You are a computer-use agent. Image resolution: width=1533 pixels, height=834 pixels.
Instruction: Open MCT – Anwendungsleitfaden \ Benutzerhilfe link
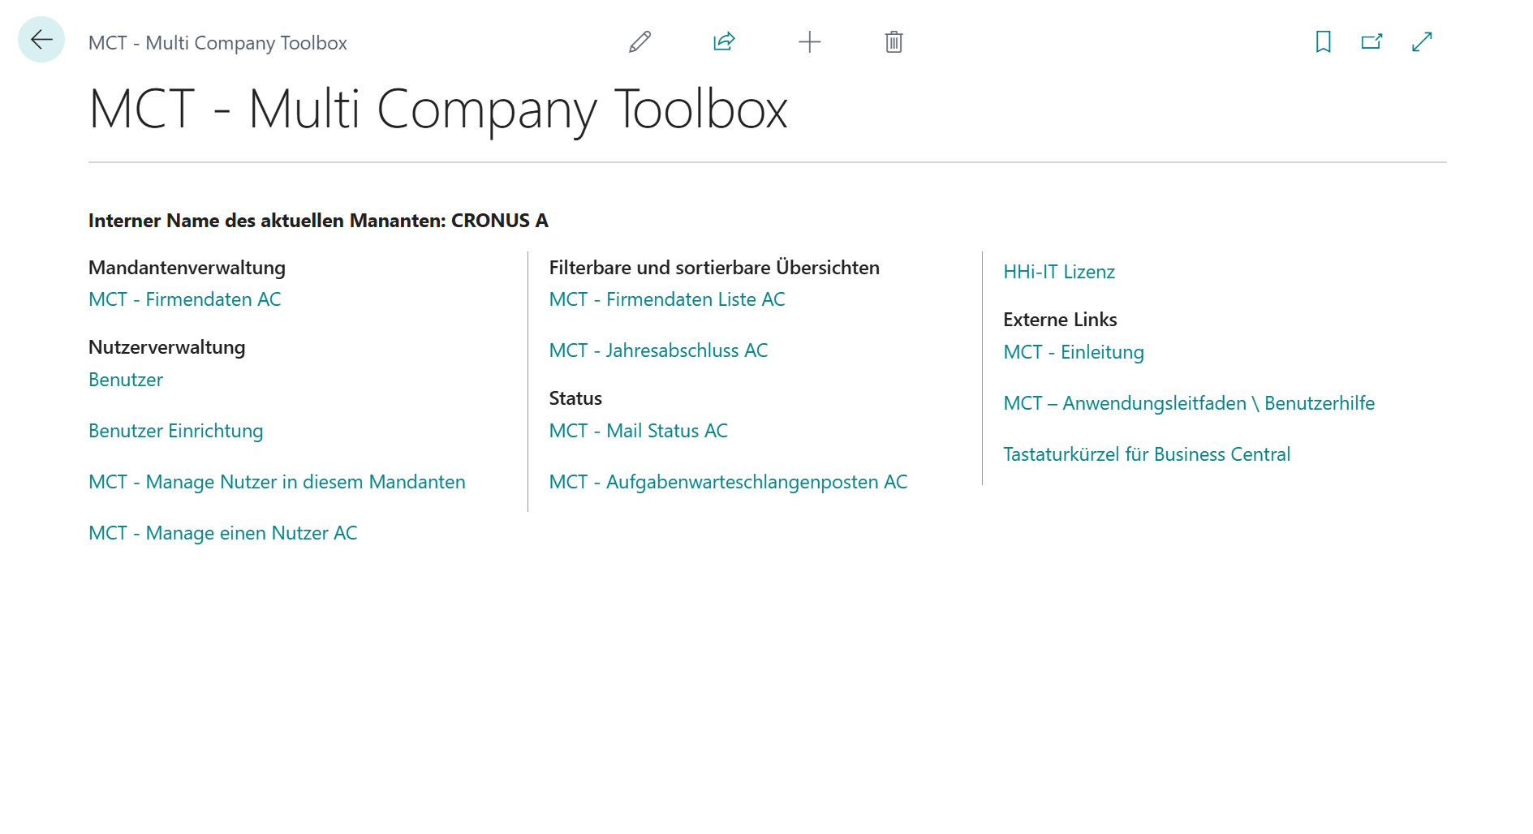(1189, 403)
